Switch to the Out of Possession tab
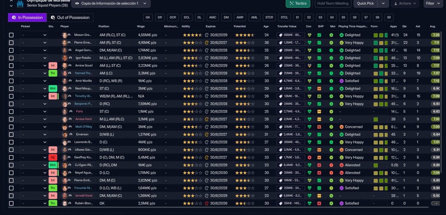The height and width of the screenshot is (215, 446). pos(70,17)
